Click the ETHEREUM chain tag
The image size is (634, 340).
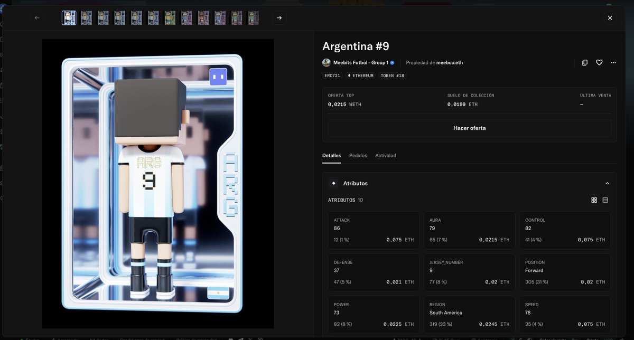click(x=360, y=75)
